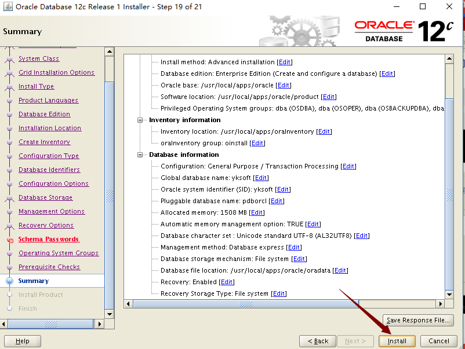This screenshot has width=465, height=349.
Task: Go to Prerequisite Checks step
Action: point(49,267)
